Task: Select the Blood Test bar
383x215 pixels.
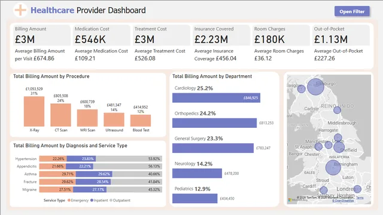Action: (x=141, y=121)
